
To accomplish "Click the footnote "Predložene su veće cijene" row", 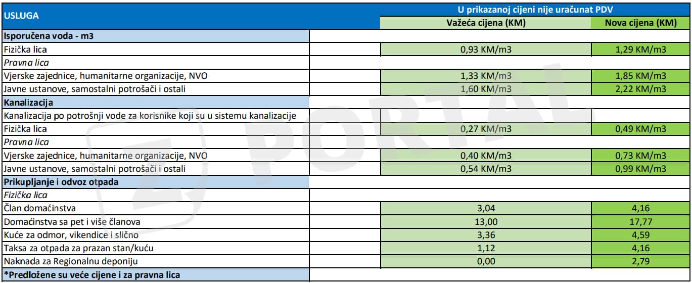I will pyautogui.click(x=92, y=275).
